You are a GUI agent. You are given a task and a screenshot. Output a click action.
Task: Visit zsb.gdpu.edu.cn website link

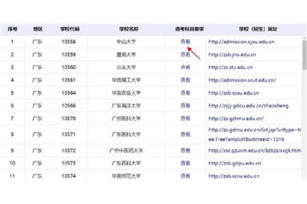(234, 163)
